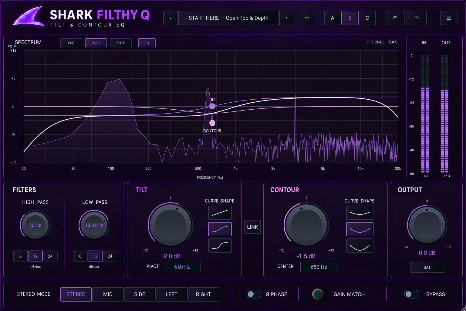Viewport: 466px width, 311px height.
Task: Open the hamburger menu
Action: [448, 18]
